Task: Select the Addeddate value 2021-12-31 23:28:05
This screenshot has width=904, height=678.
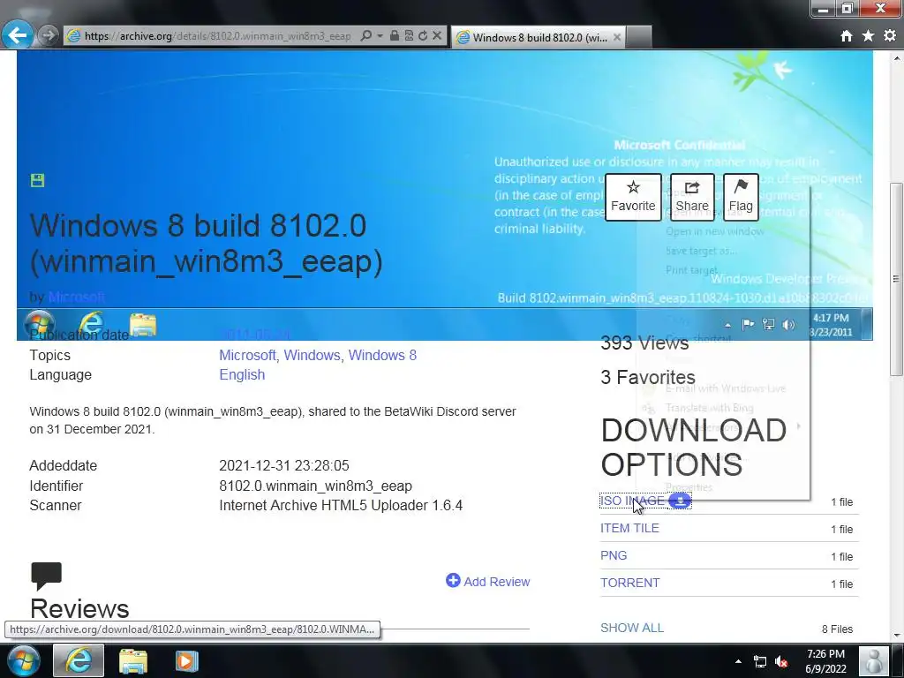Action: coord(284,465)
